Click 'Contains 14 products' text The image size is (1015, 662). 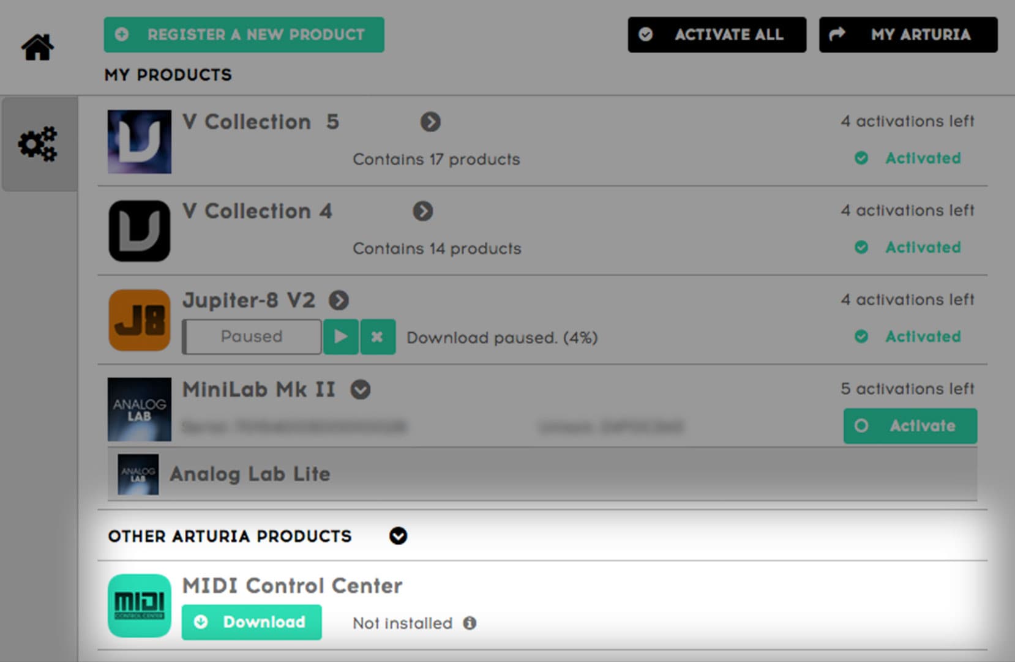tap(437, 249)
